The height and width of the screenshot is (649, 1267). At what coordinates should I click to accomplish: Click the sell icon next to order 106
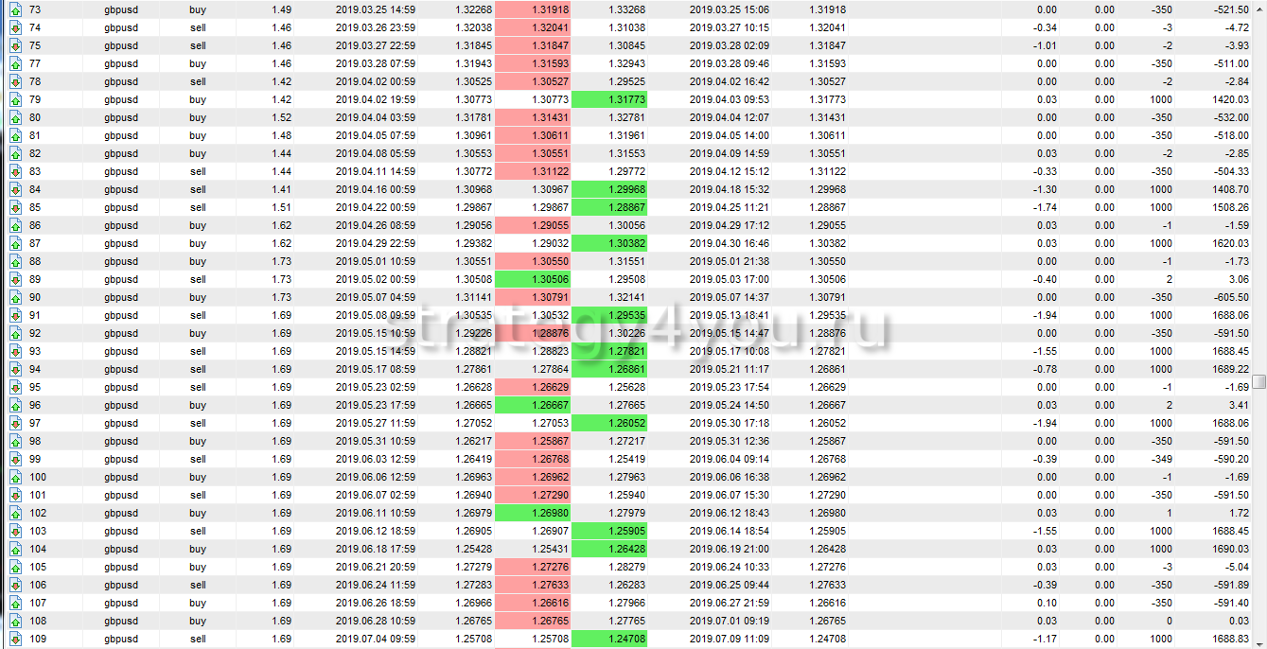16,585
